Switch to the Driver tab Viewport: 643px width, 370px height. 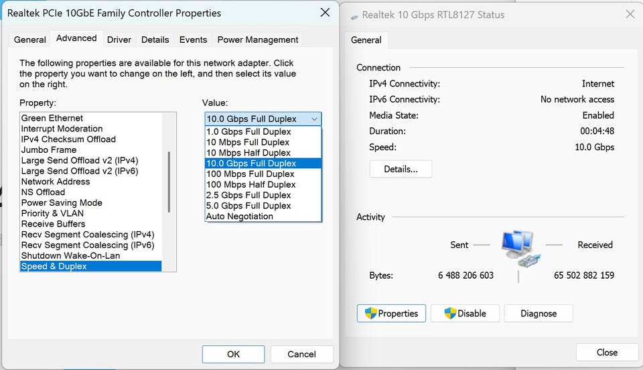point(119,40)
